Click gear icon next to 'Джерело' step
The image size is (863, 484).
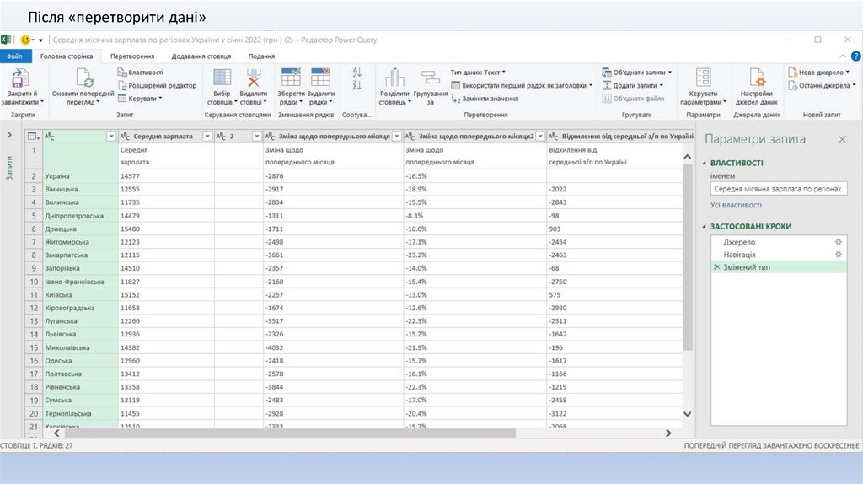coord(838,242)
